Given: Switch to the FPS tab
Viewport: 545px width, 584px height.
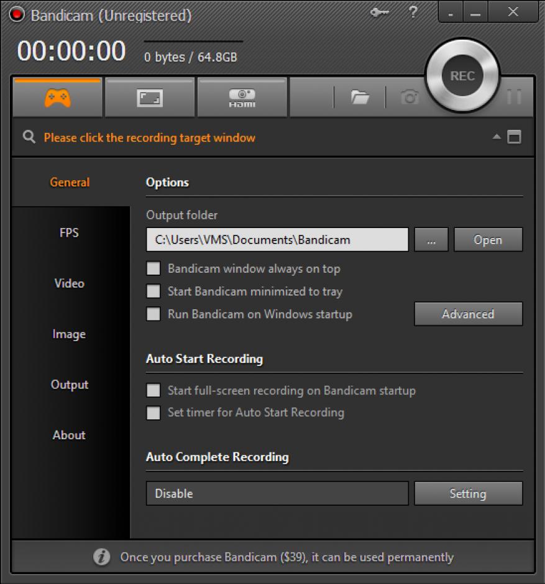Looking at the screenshot, I should [69, 233].
